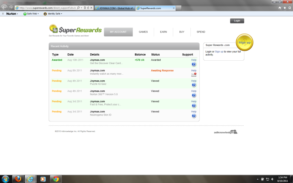Open the address bar dropdown arrow
Screen dimensions: 293x183
[82, 8]
